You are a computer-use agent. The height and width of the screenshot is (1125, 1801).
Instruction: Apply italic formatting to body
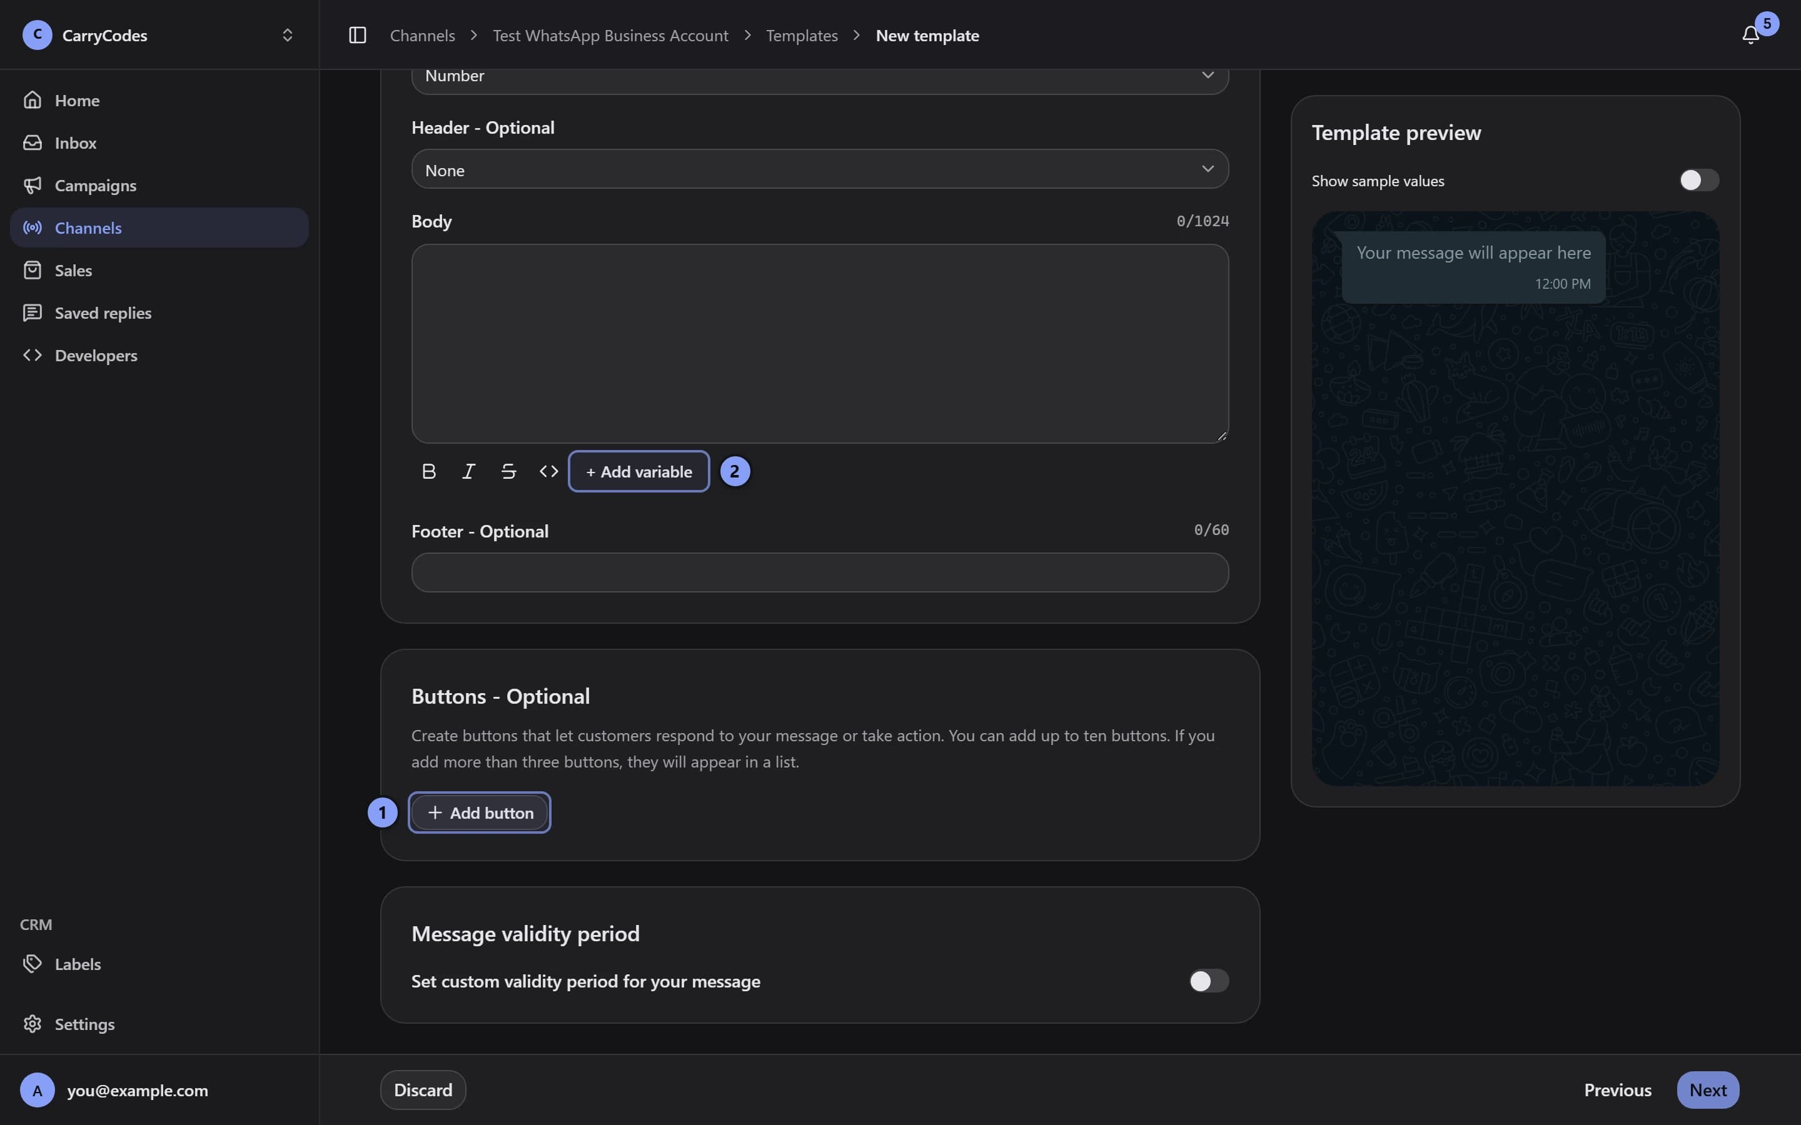469,471
